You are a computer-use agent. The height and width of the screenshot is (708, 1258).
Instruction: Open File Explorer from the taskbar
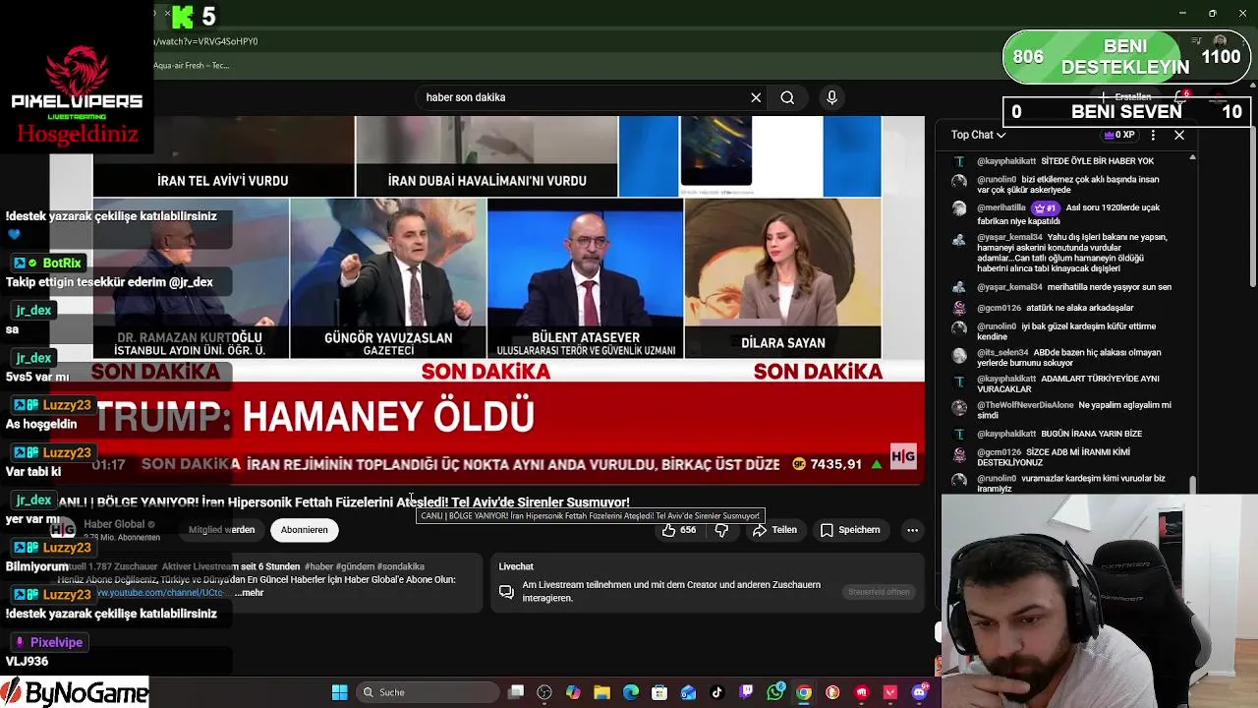(601, 692)
